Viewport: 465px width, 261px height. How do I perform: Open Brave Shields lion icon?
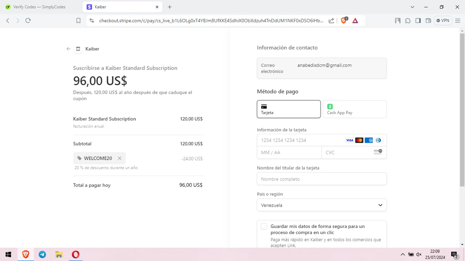pyautogui.click(x=344, y=20)
